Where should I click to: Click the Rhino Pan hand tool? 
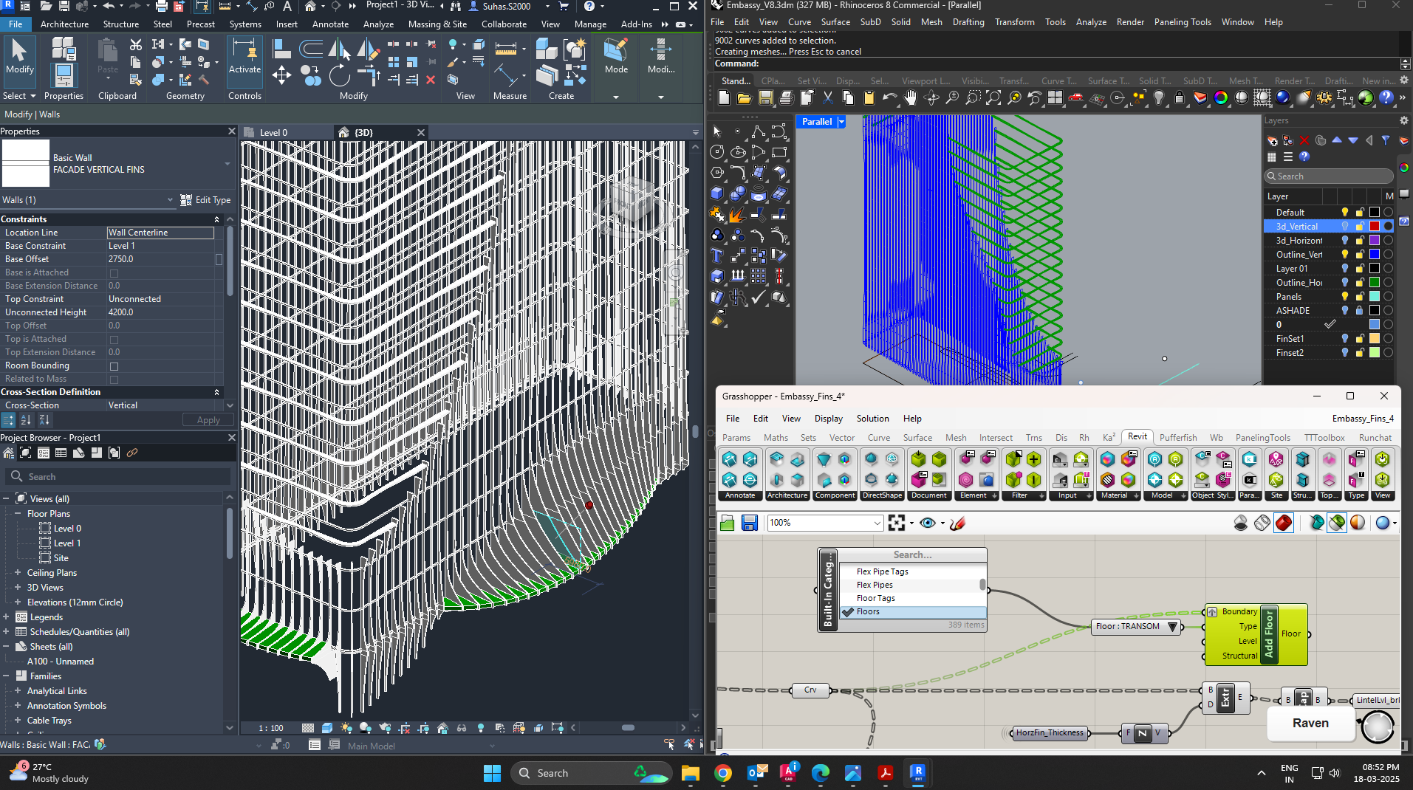(x=910, y=98)
